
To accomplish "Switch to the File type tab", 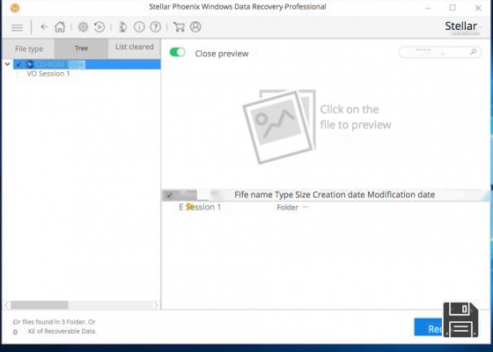I will pyautogui.click(x=29, y=48).
